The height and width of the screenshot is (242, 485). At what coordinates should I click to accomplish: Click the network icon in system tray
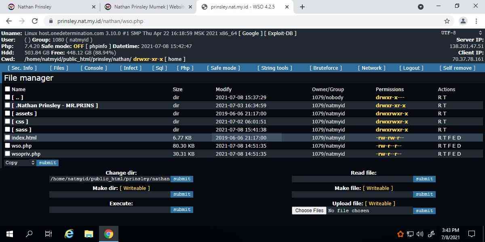[410, 234]
